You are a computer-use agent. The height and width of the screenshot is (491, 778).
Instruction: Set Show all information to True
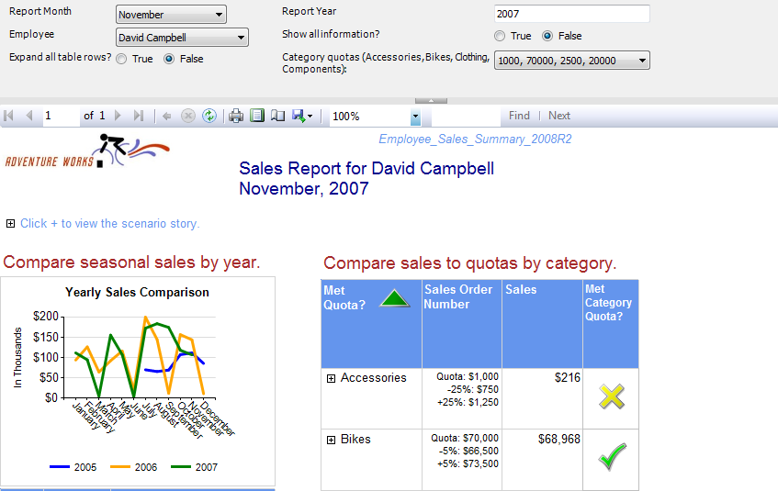point(500,36)
